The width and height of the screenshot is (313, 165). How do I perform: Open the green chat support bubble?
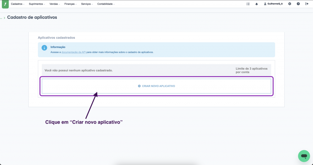click(x=304, y=156)
